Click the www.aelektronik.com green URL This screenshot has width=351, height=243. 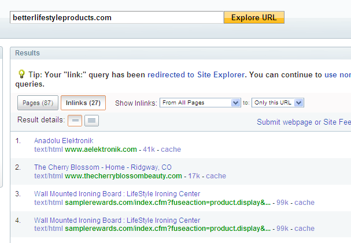coord(101,149)
